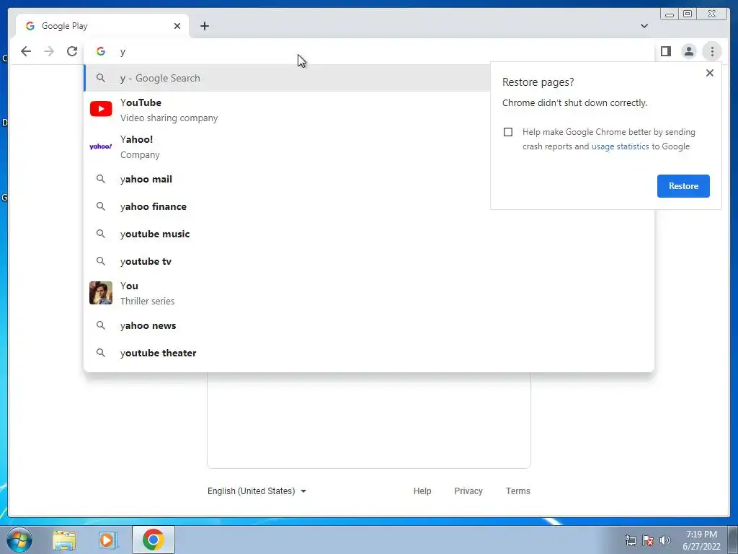
Task: Reload the page with refresh icon
Action: [72, 51]
